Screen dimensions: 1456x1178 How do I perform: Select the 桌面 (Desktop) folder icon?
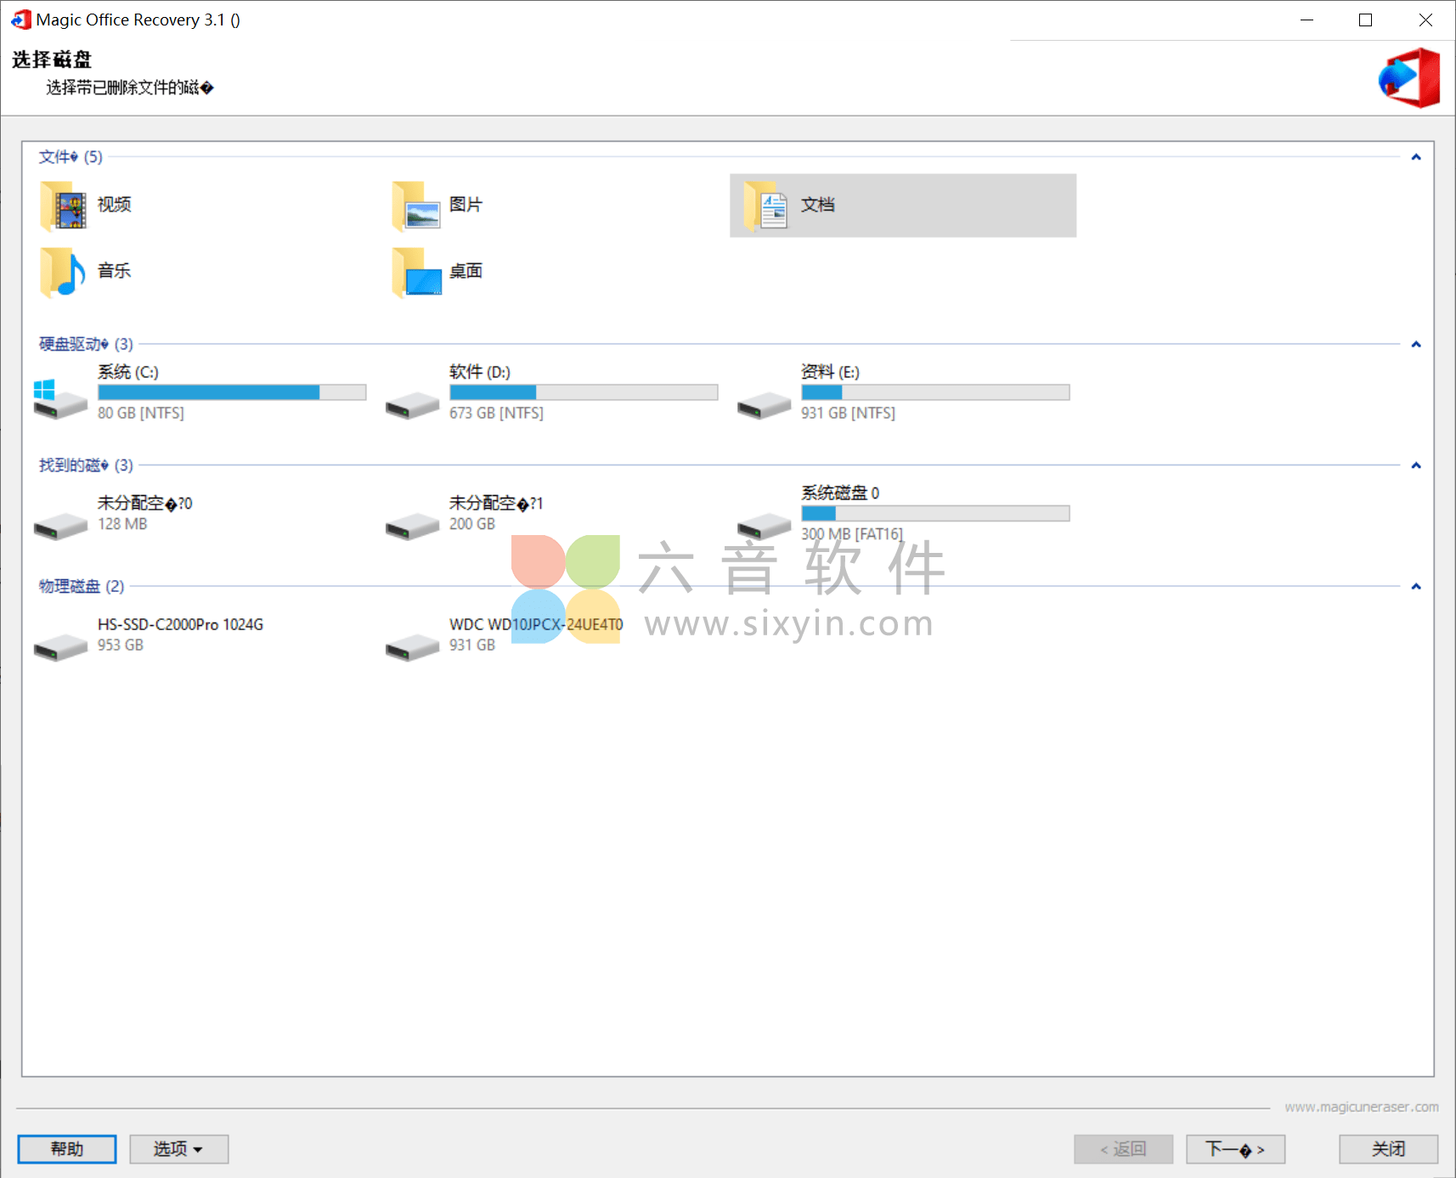tap(417, 272)
